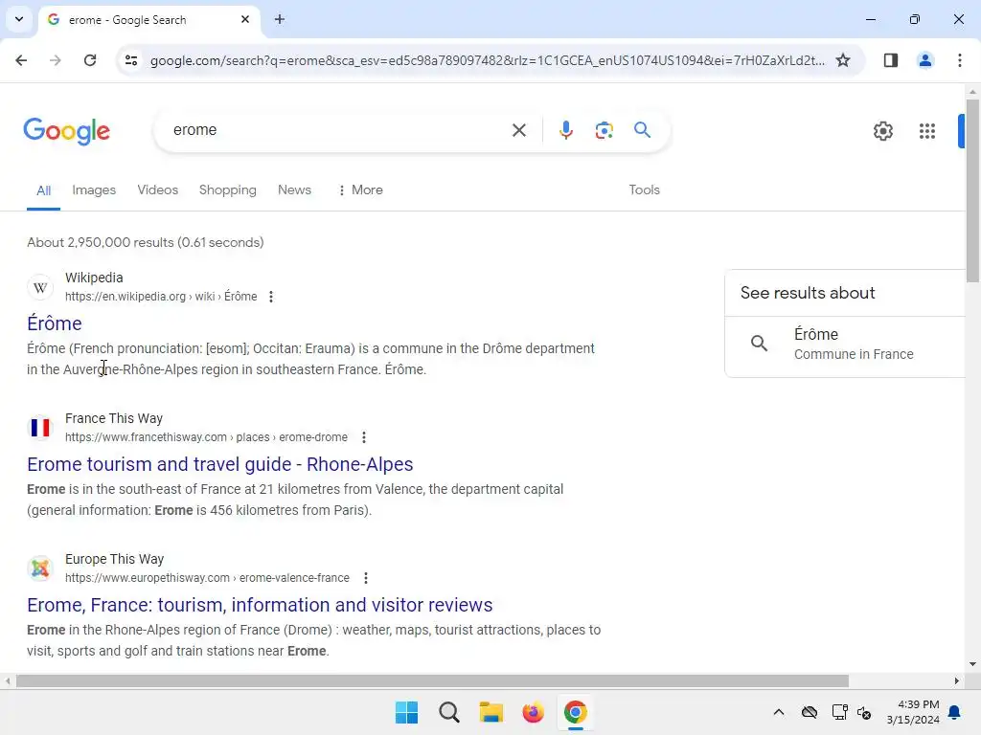Click the Wikipedia URL breadcrumb text
This screenshot has width=981, height=735.
tap(161, 297)
